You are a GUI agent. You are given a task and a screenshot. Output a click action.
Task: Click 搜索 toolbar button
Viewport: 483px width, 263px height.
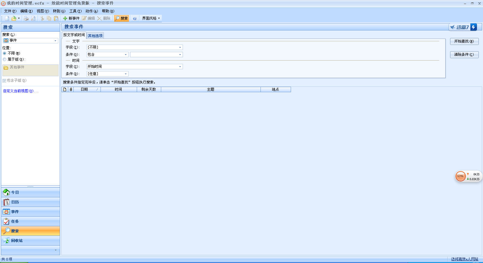121,18
